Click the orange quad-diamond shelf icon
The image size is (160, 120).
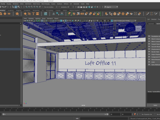[x=5, y=14]
